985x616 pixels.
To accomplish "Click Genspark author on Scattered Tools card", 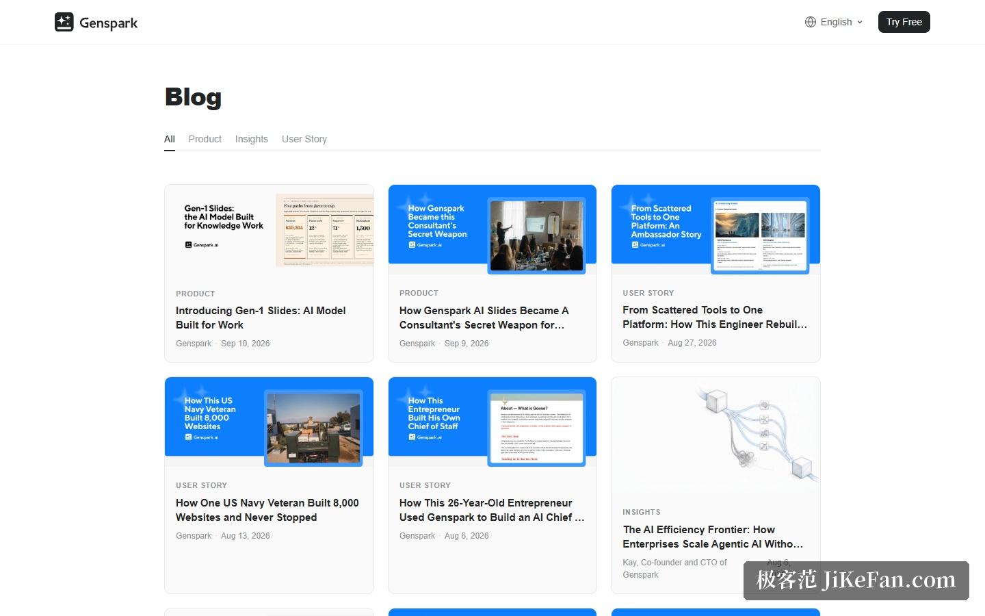I will pyautogui.click(x=640, y=343).
